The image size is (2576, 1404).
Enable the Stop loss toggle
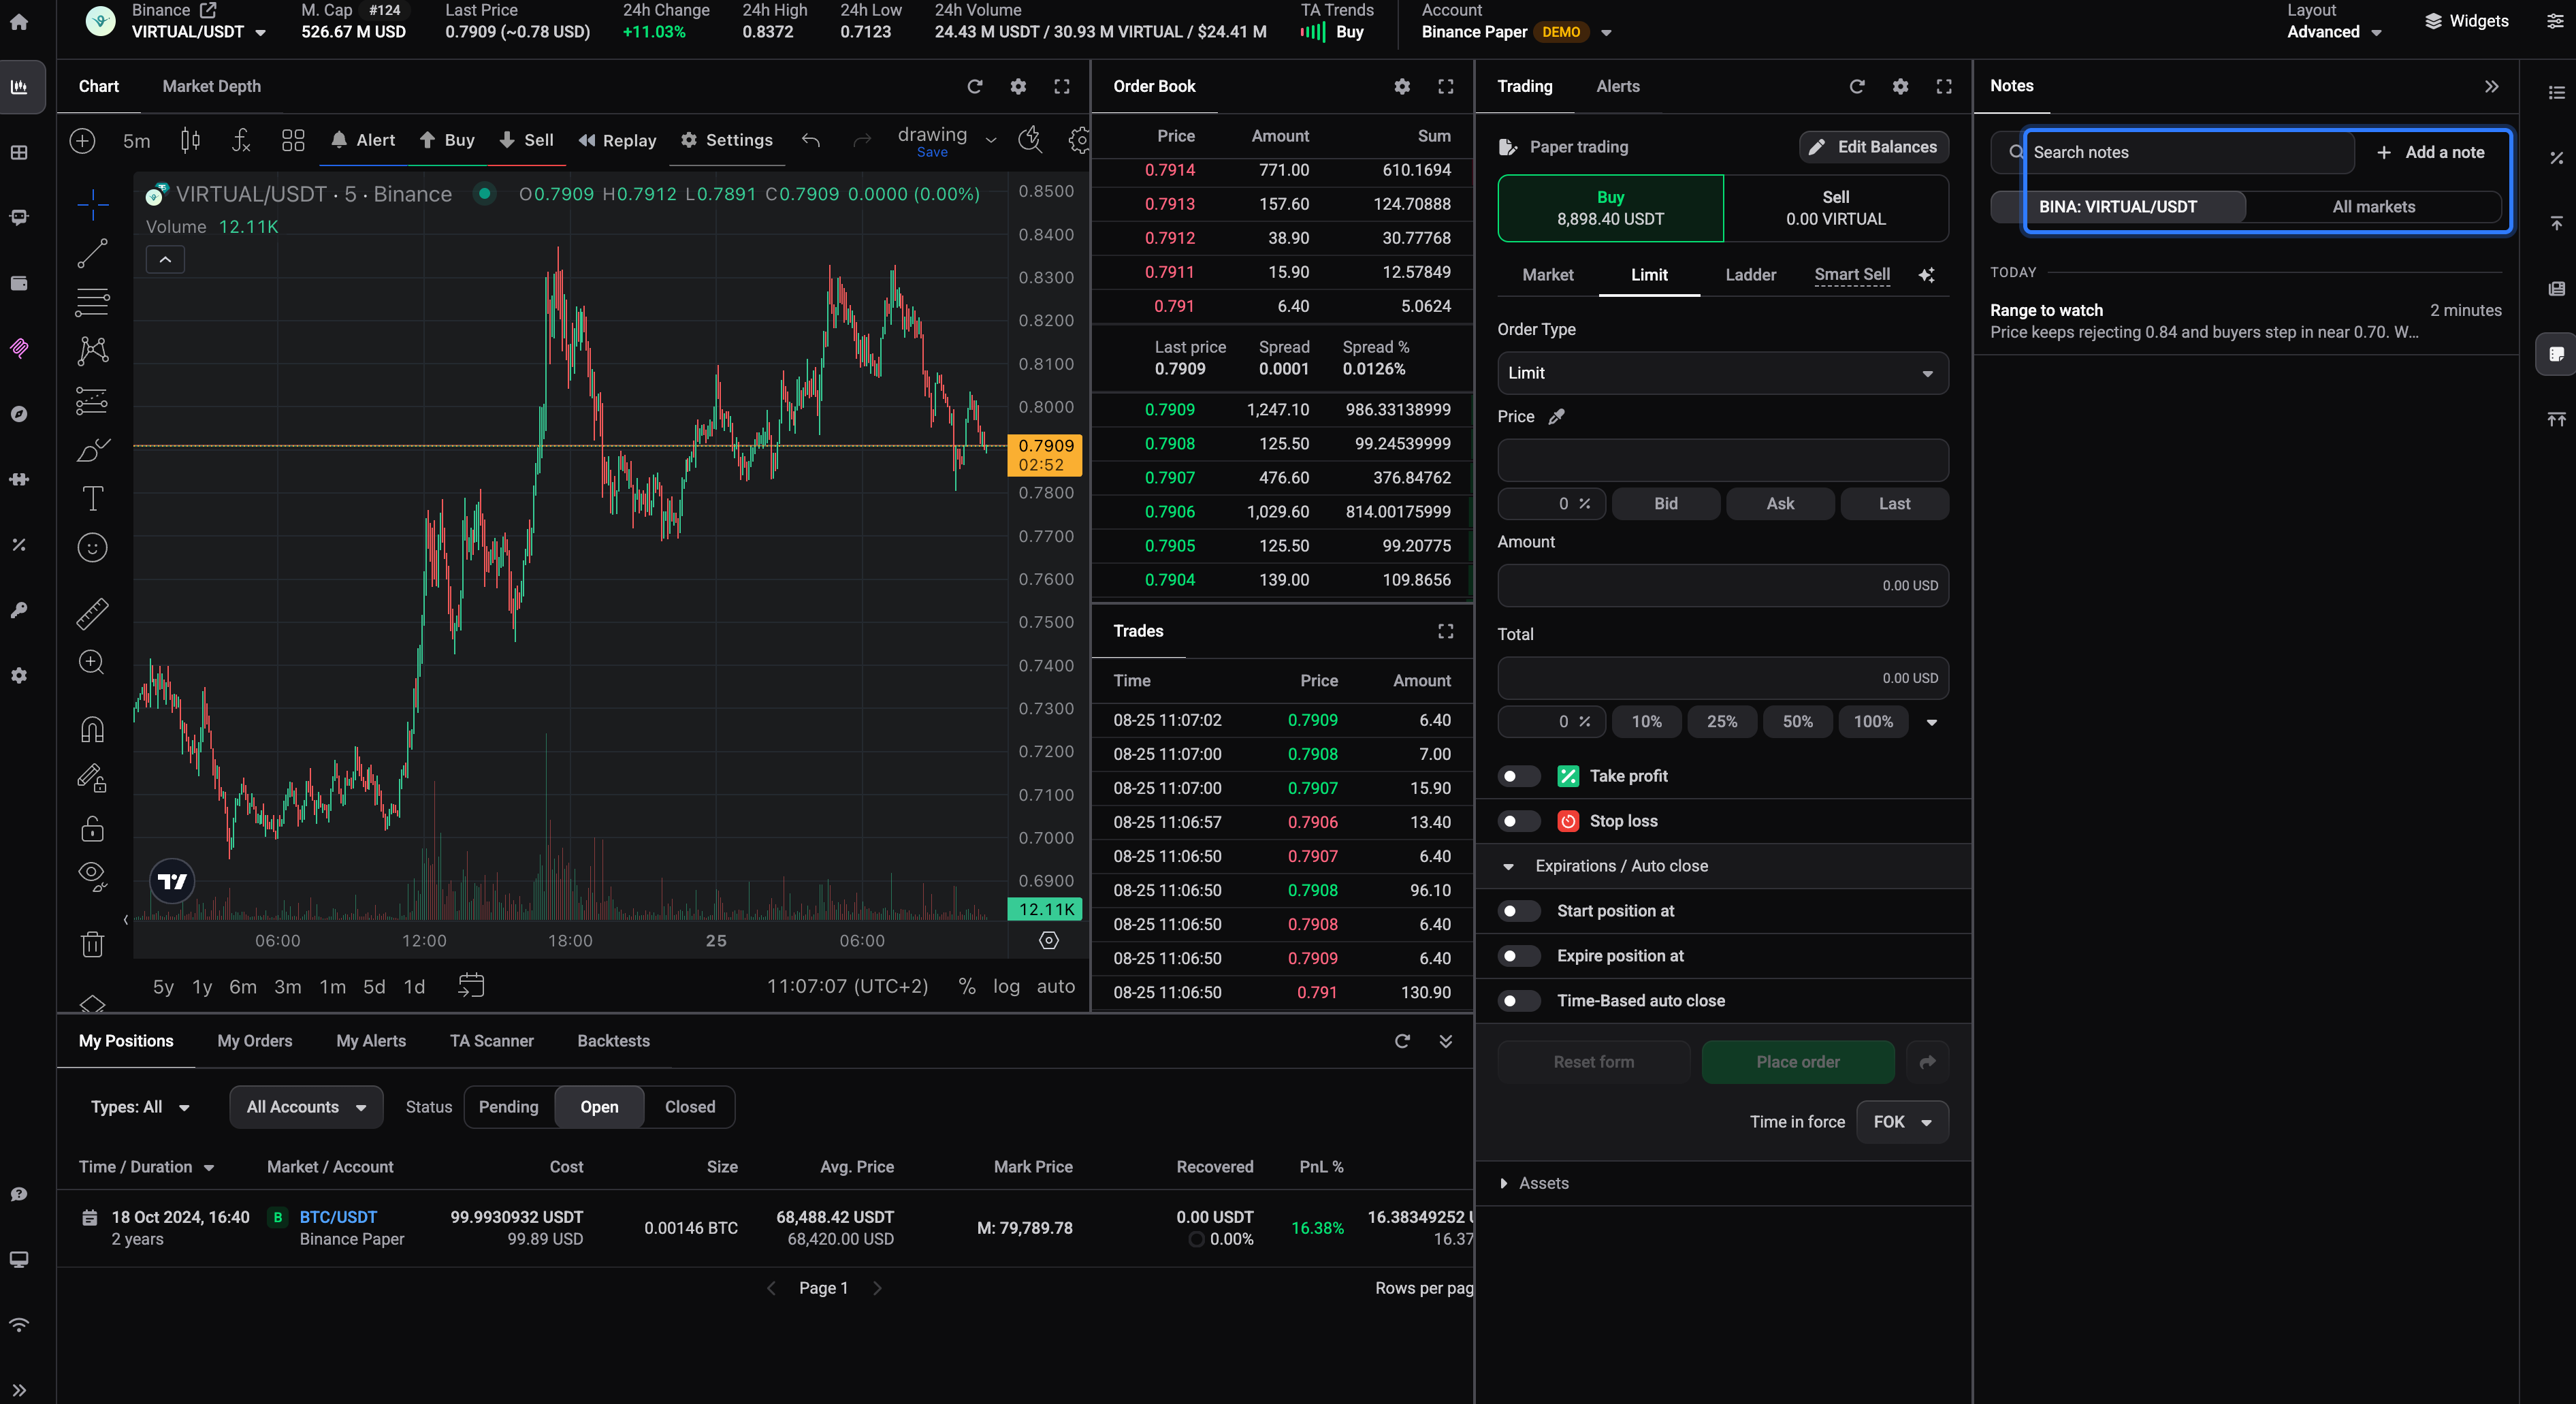coord(1518,821)
